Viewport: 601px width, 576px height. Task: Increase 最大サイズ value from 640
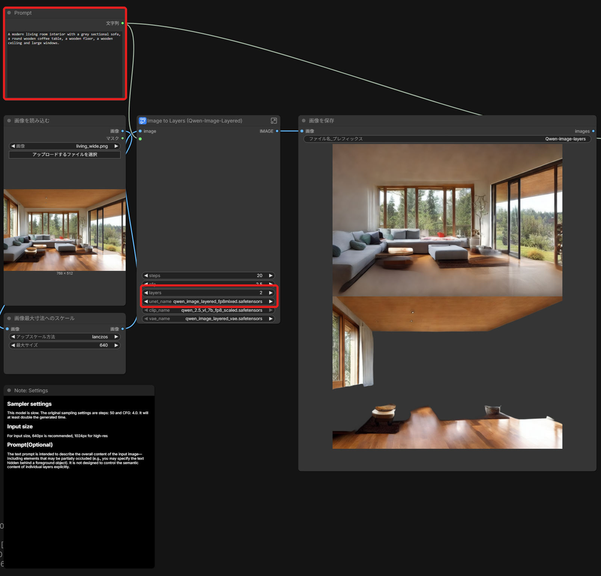pos(116,345)
